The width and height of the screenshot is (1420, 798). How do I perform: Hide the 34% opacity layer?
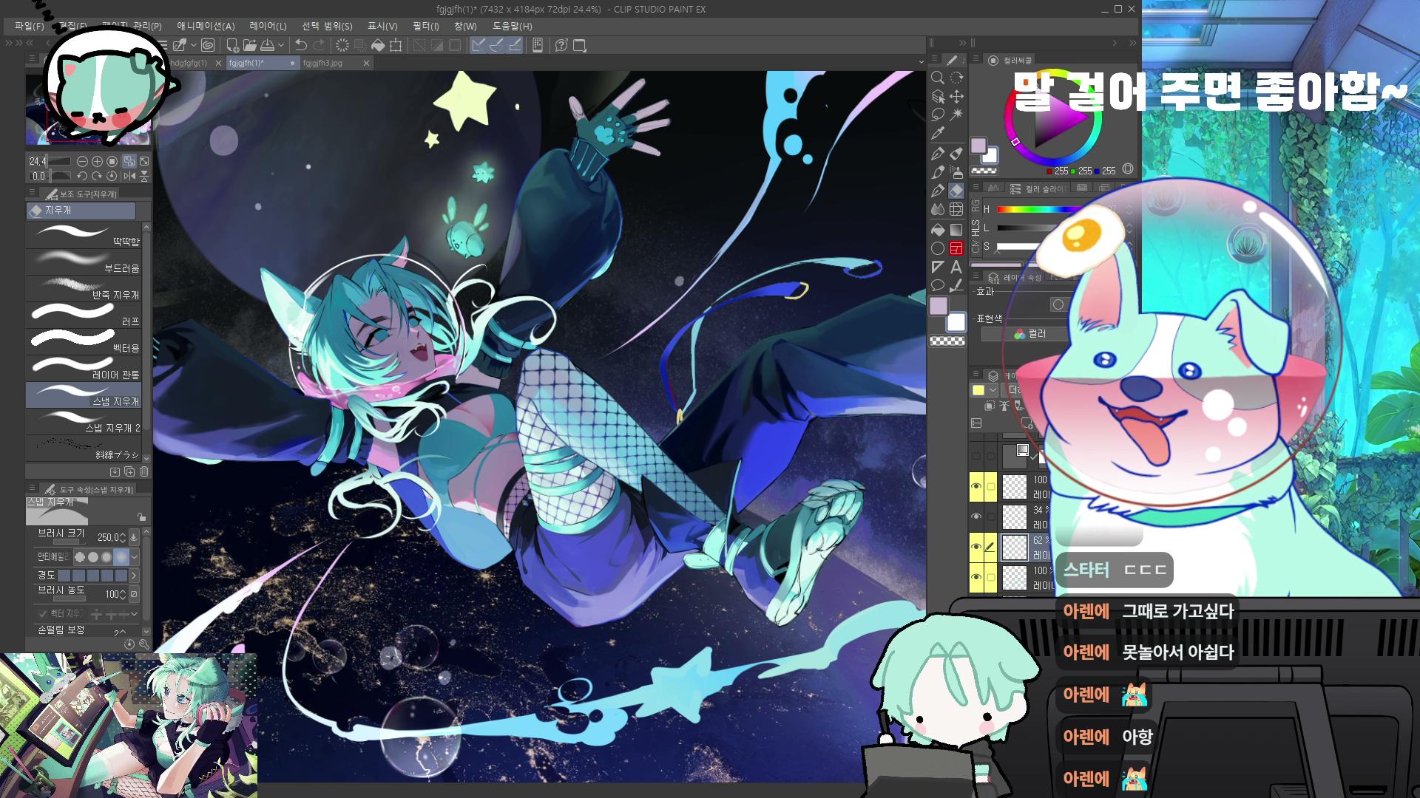pyautogui.click(x=976, y=516)
